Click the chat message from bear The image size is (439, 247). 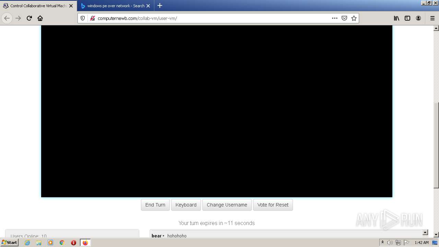click(169, 236)
